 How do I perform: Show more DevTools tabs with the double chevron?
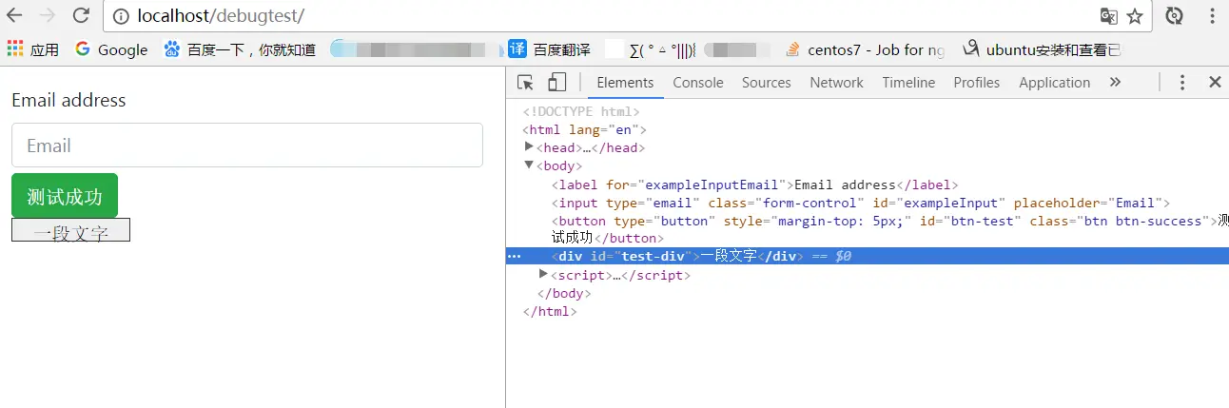[1115, 83]
